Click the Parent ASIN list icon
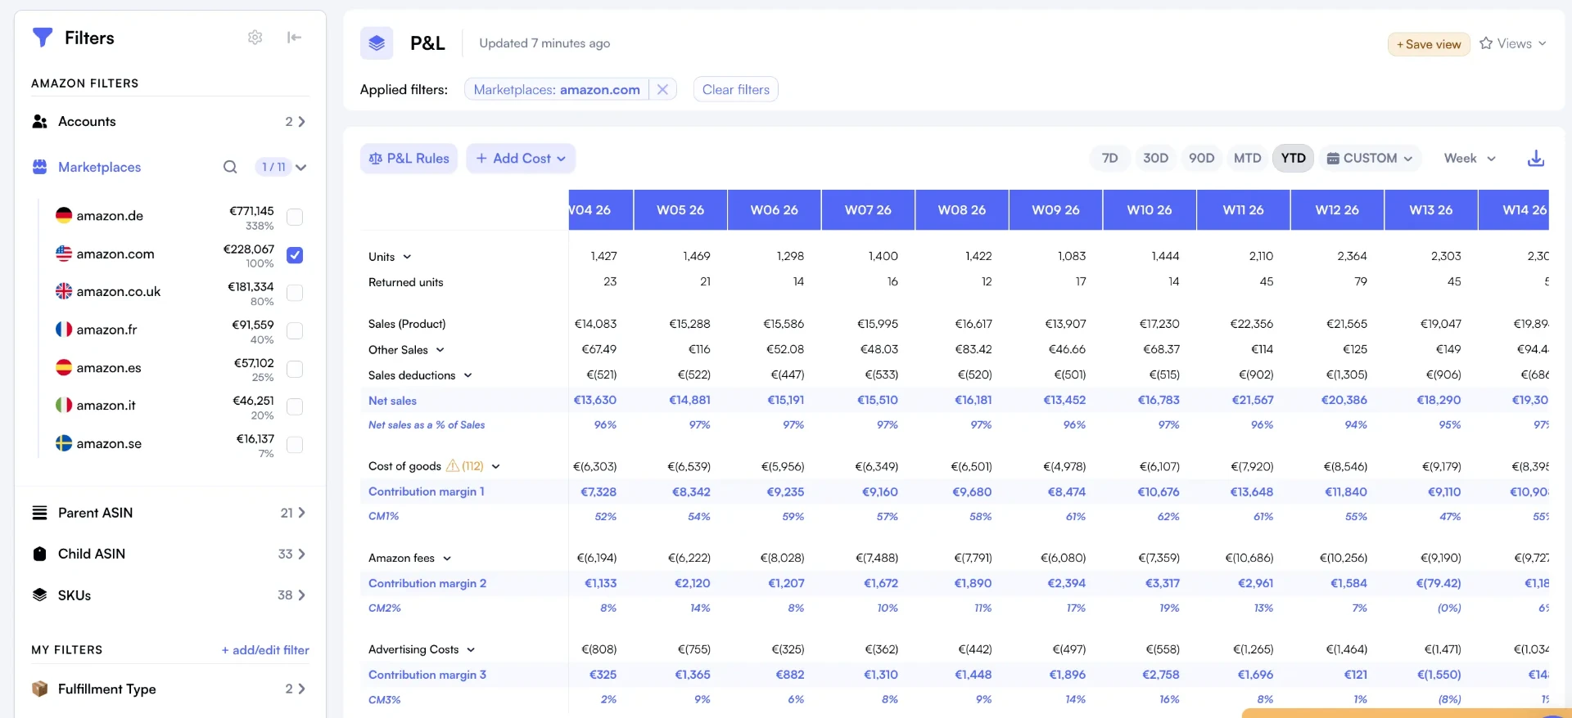Image resolution: width=1572 pixels, height=718 pixels. coord(39,513)
